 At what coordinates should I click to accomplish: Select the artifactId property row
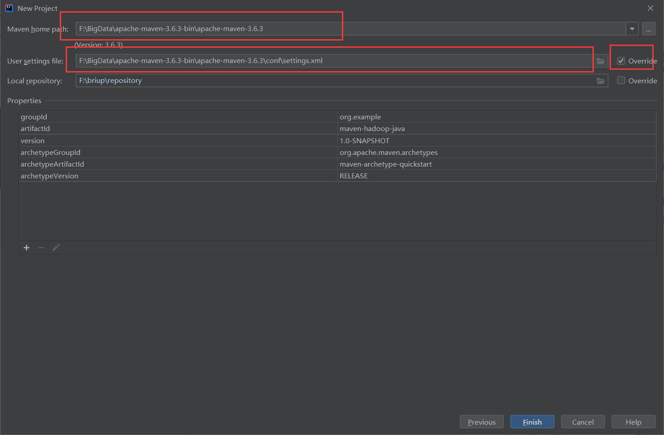point(135,128)
